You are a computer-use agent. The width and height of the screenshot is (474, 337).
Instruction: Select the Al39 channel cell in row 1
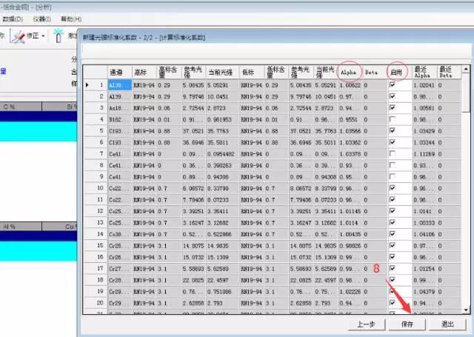(x=118, y=85)
